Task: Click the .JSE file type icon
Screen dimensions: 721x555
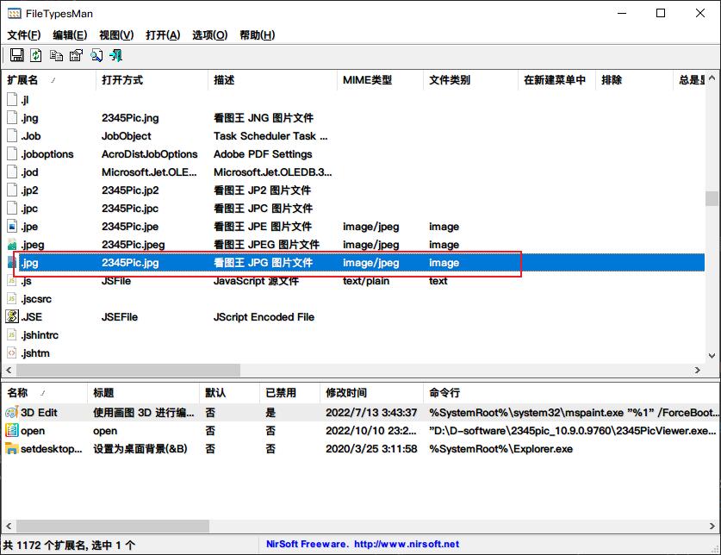Action: [x=12, y=317]
